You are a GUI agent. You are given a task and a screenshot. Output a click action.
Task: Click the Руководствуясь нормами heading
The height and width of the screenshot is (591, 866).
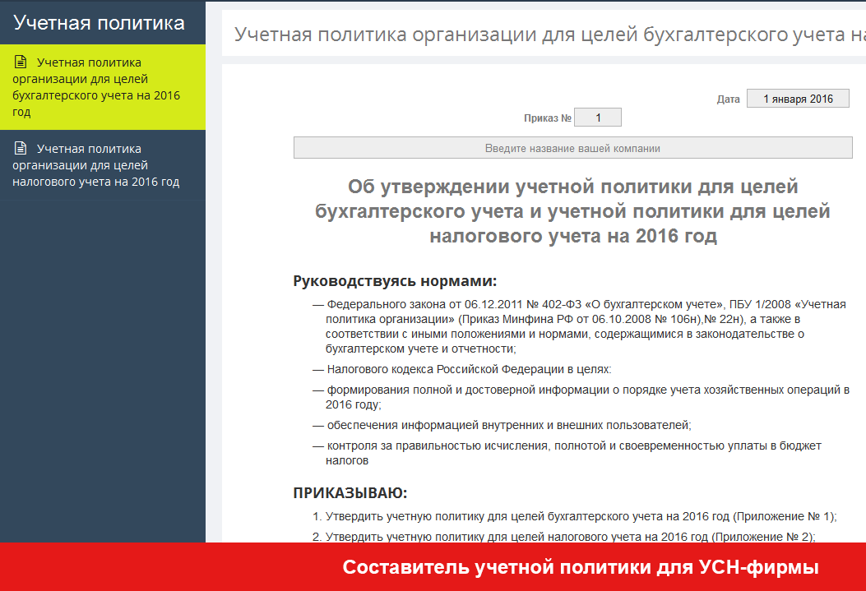click(x=395, y=281)
